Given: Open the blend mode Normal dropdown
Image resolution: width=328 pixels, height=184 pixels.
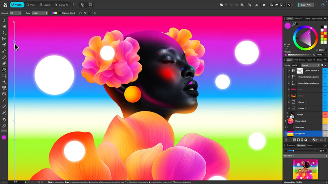Looking at the screenshot, I should pyautogui.click(x=310, y=65).
